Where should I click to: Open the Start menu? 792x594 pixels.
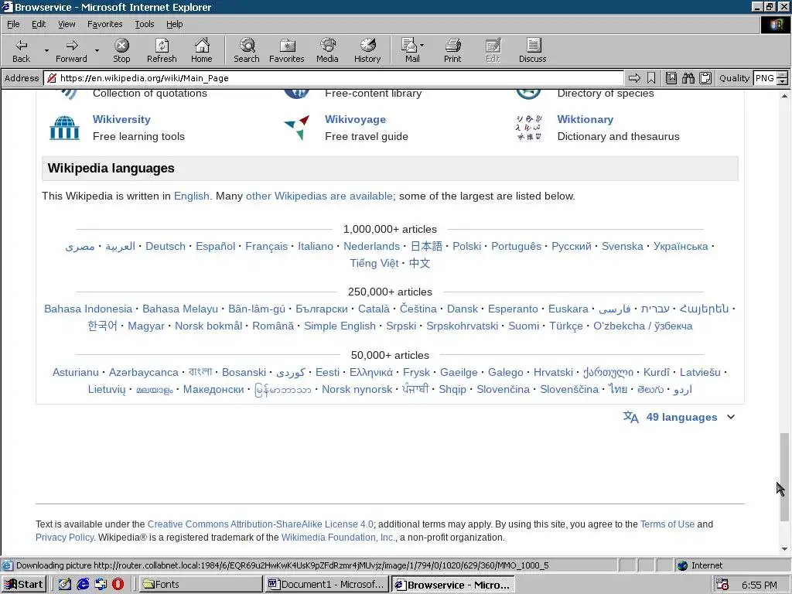(x=24, y=585)
